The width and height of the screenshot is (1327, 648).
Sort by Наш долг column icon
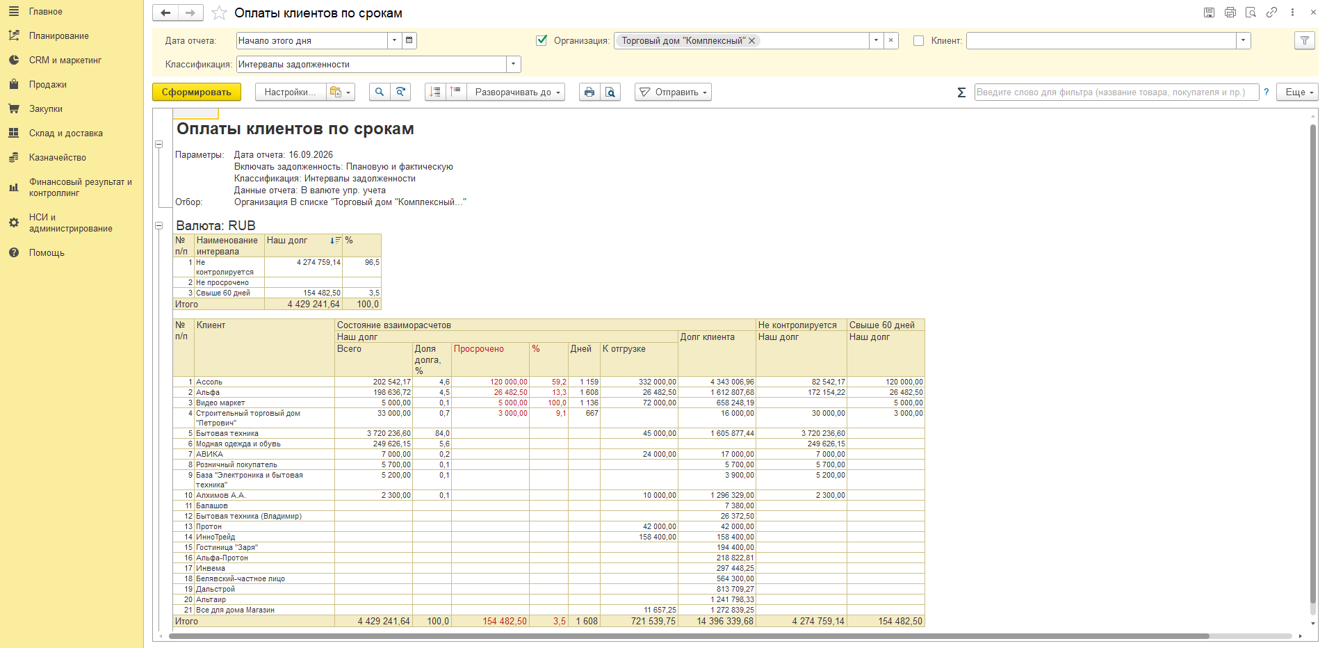coord(335,241)
